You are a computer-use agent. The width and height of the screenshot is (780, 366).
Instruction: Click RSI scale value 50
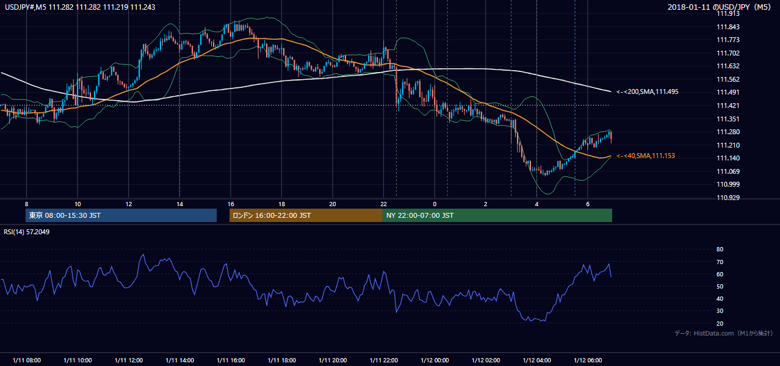coord(720,286)
